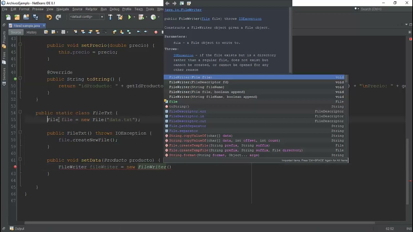Click the override glyph beside toString line

[15, 79]
